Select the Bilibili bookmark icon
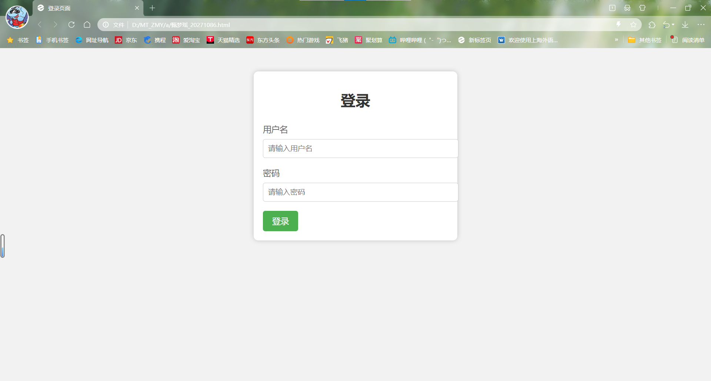 [393, 40]
